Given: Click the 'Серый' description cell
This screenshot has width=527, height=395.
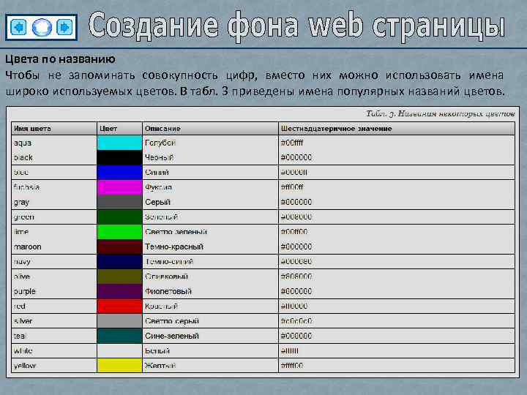Looking at the screenshot, I should click(210, 202).
